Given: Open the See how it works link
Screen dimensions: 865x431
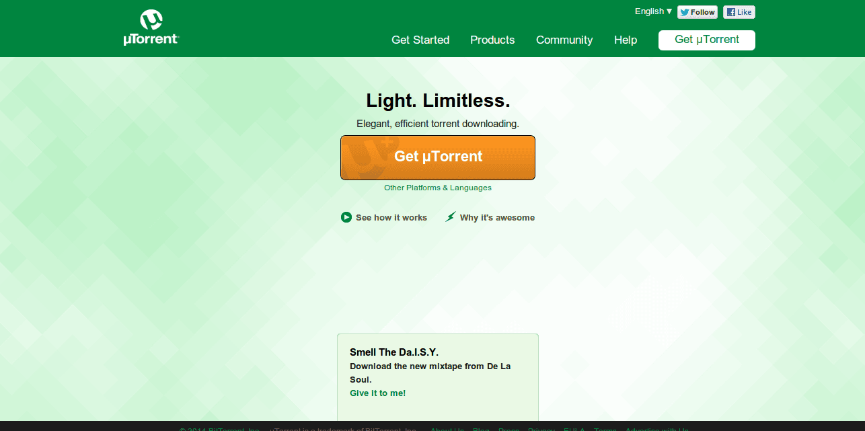Looking at the screenshot, I should (x=391, y=217).
